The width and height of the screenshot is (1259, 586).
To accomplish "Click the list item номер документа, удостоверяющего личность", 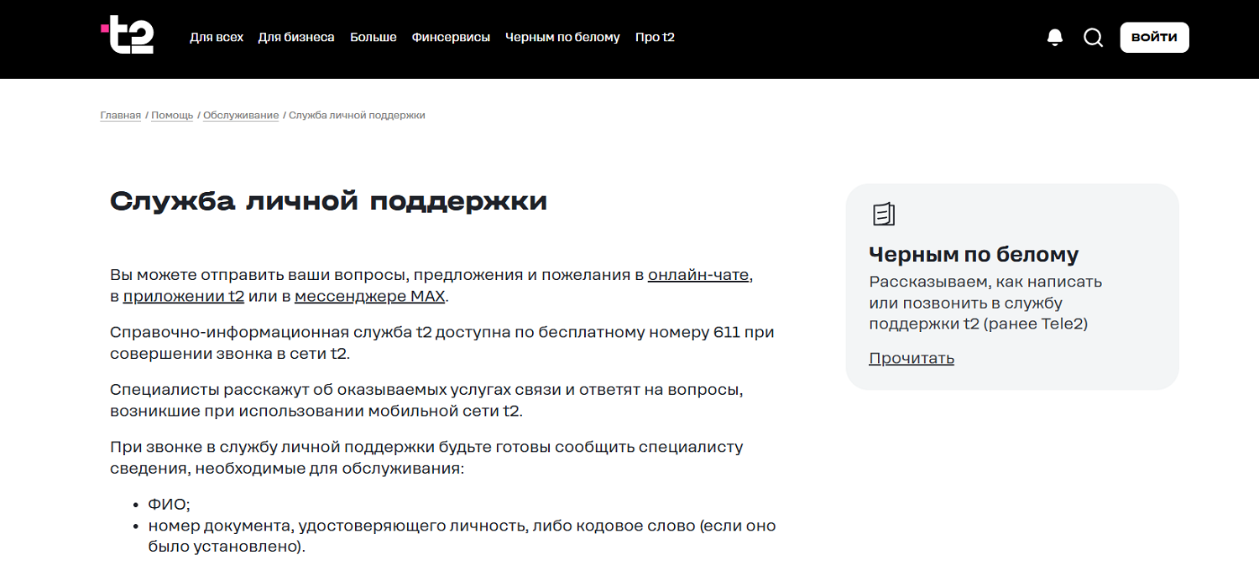I will point(462,537).
